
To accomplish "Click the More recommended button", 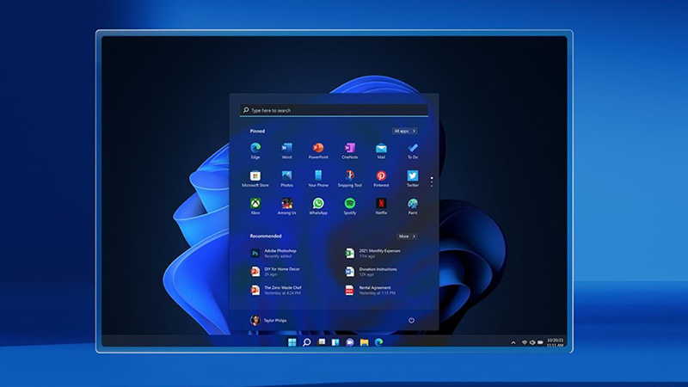I will point(407,236).
